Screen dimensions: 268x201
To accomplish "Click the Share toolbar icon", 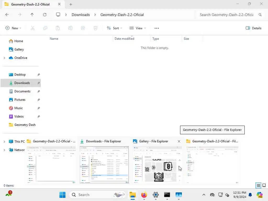I will [83, 28].
